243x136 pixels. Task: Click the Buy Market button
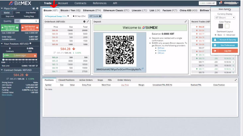coord(10,28)
